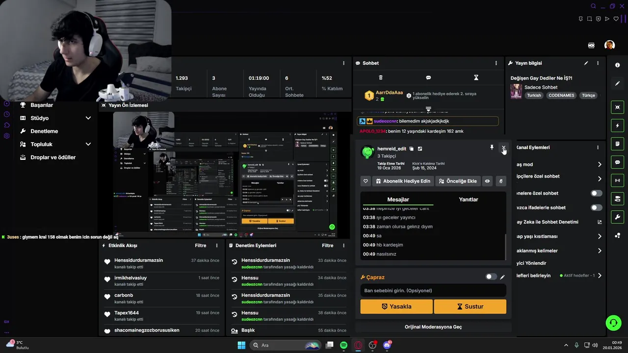Expand goals row with Aktif hedefler
Image resolution: width=628 pixels, height=353 pixels.
[x=599, y=276]
